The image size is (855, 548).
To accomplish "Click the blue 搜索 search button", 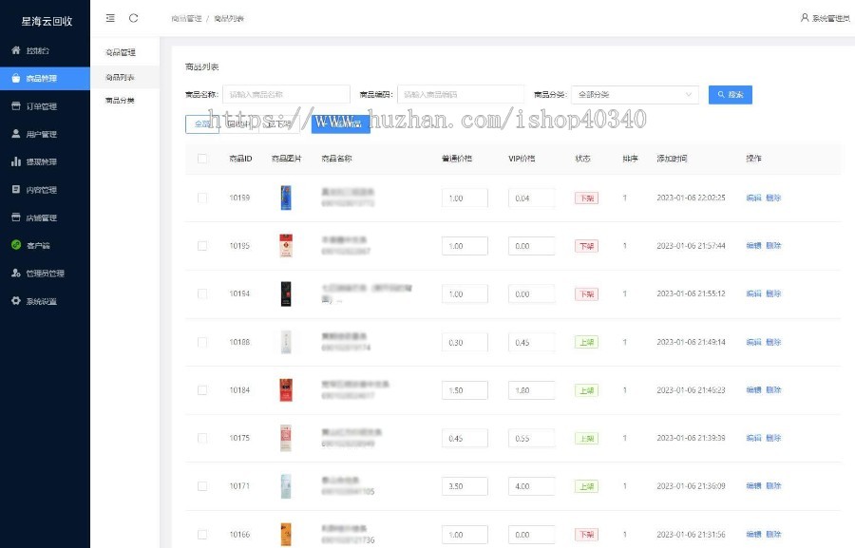I will (731, 94).
